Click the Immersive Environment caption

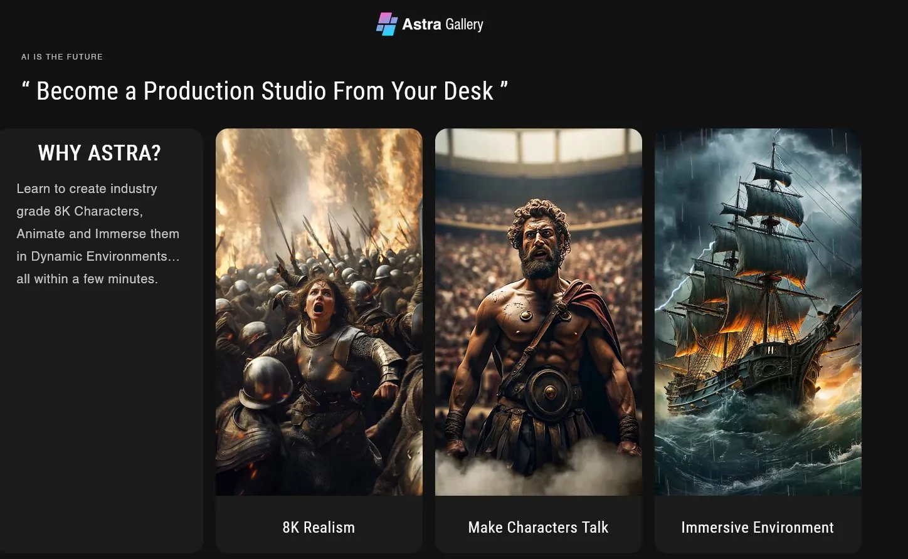(x=757, y=527)
